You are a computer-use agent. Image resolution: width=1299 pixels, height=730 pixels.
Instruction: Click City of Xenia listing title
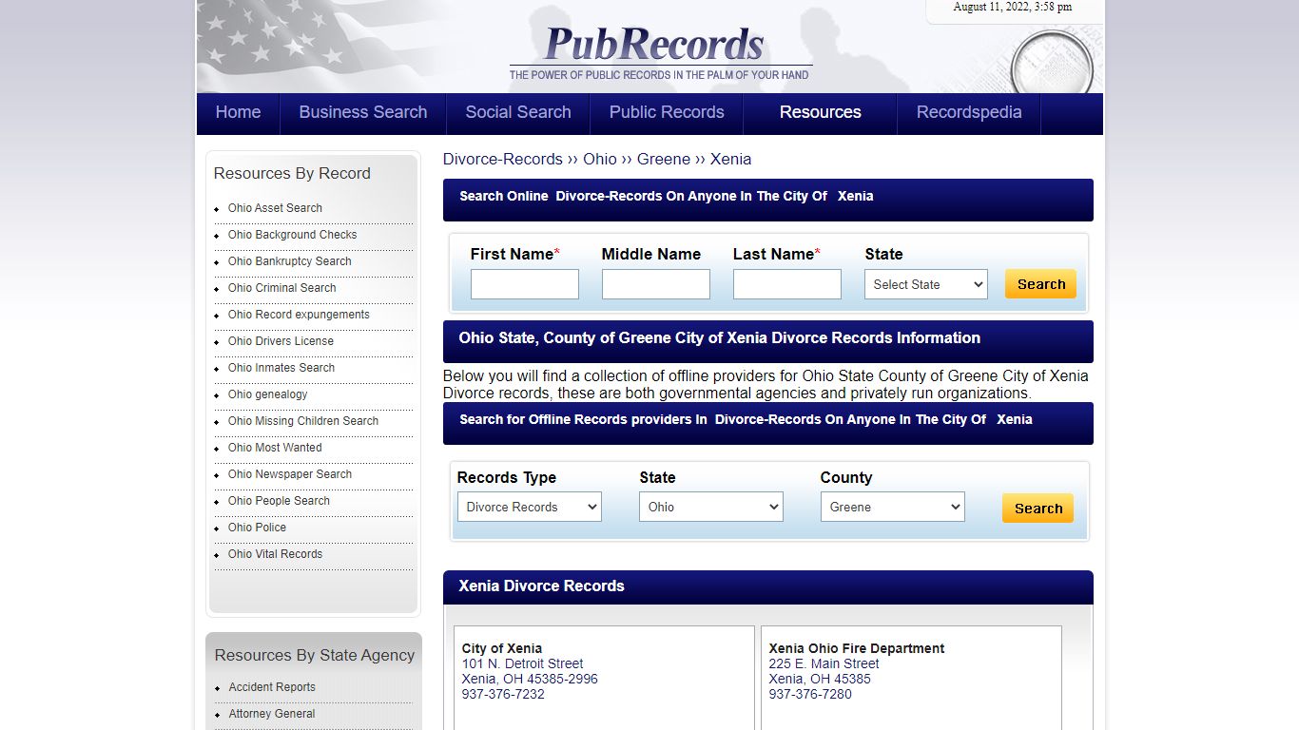[x=502, y=648]
